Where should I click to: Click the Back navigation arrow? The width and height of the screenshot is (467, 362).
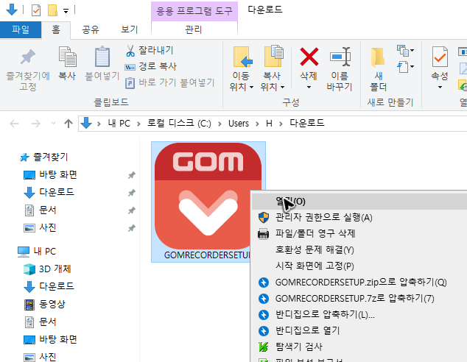pos(14,124)
